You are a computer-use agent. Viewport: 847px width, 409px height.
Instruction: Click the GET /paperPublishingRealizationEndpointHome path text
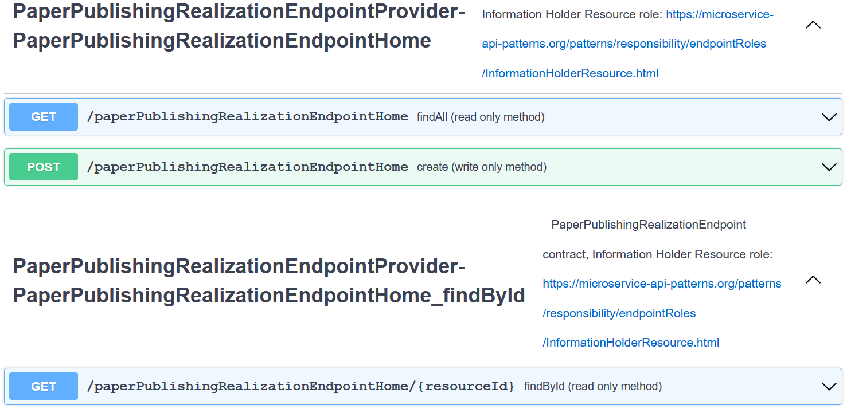point(247,117)
